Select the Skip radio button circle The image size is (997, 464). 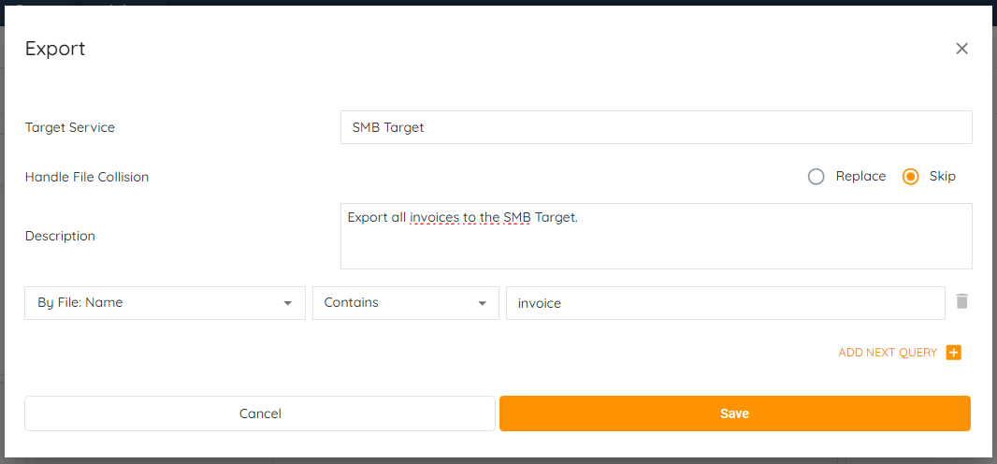pos(910,177)
